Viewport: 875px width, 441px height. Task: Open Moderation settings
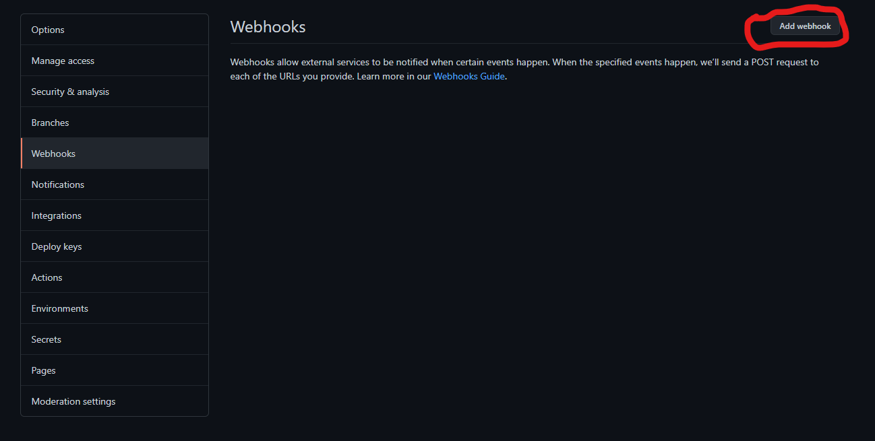tap(115, 401)
